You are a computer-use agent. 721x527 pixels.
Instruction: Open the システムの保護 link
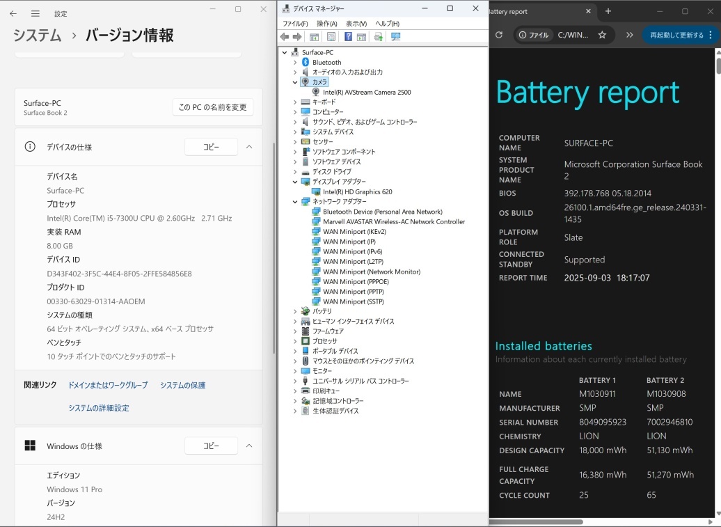point(182,385)
